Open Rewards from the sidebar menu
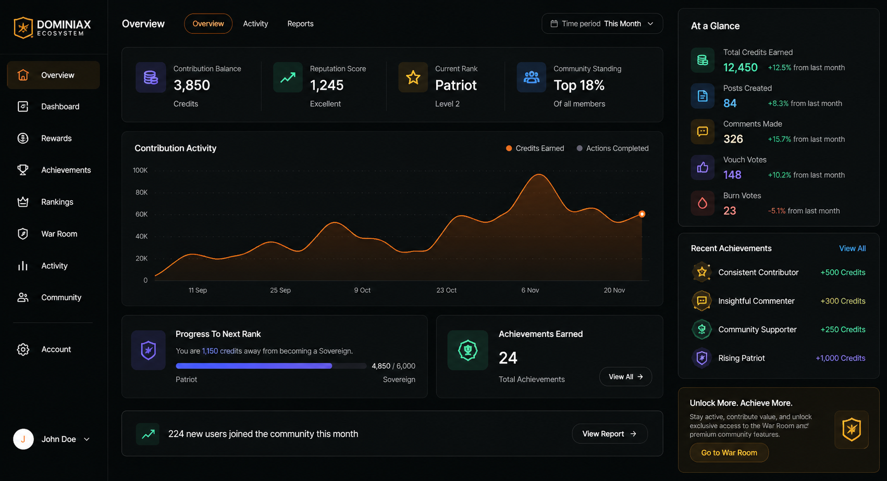The height and width of the screenshot is (481, 887). (x=53, y=138)
